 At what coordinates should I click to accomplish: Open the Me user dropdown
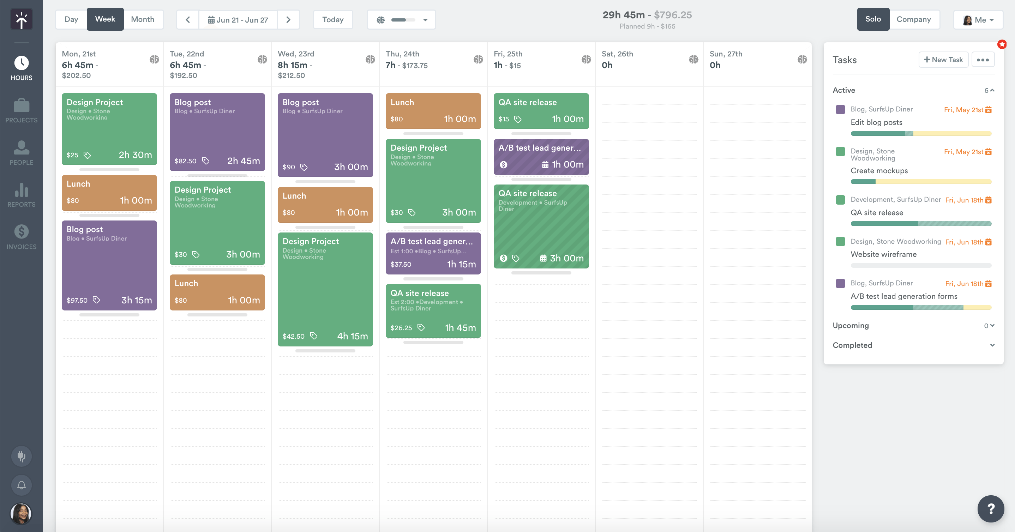click(x=978, y=20)
